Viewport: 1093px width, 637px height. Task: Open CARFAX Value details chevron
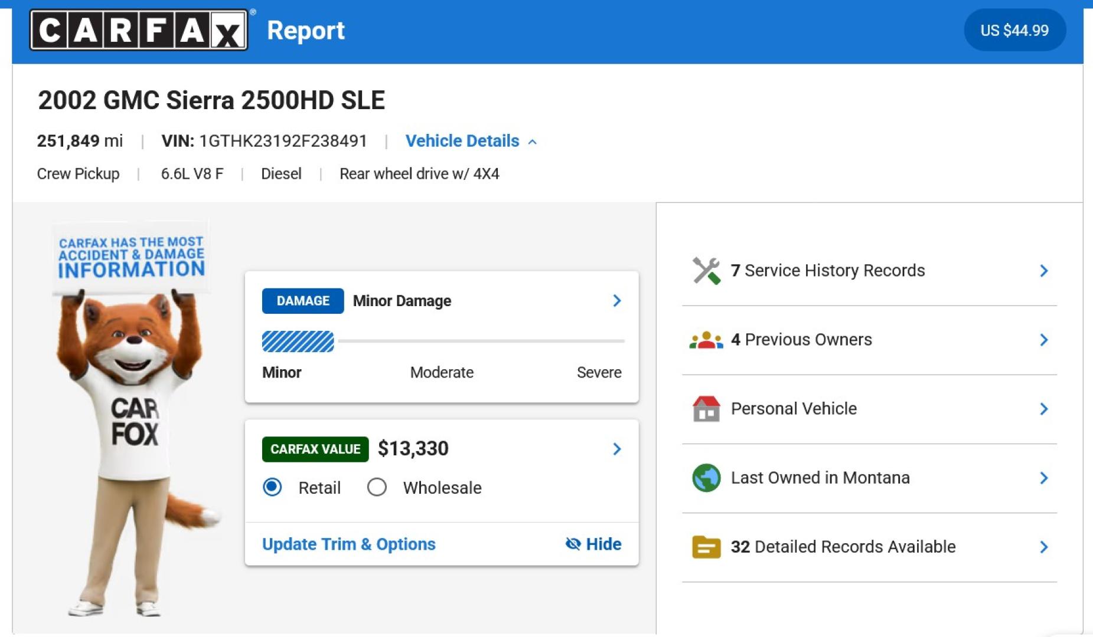point(617,449)
